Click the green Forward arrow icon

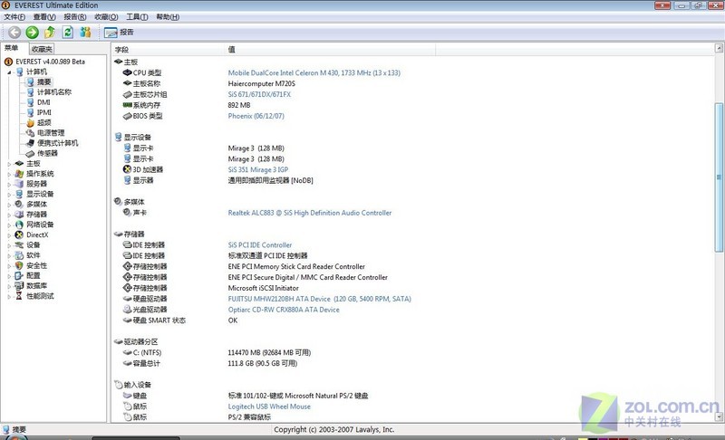tap(32, 32)
